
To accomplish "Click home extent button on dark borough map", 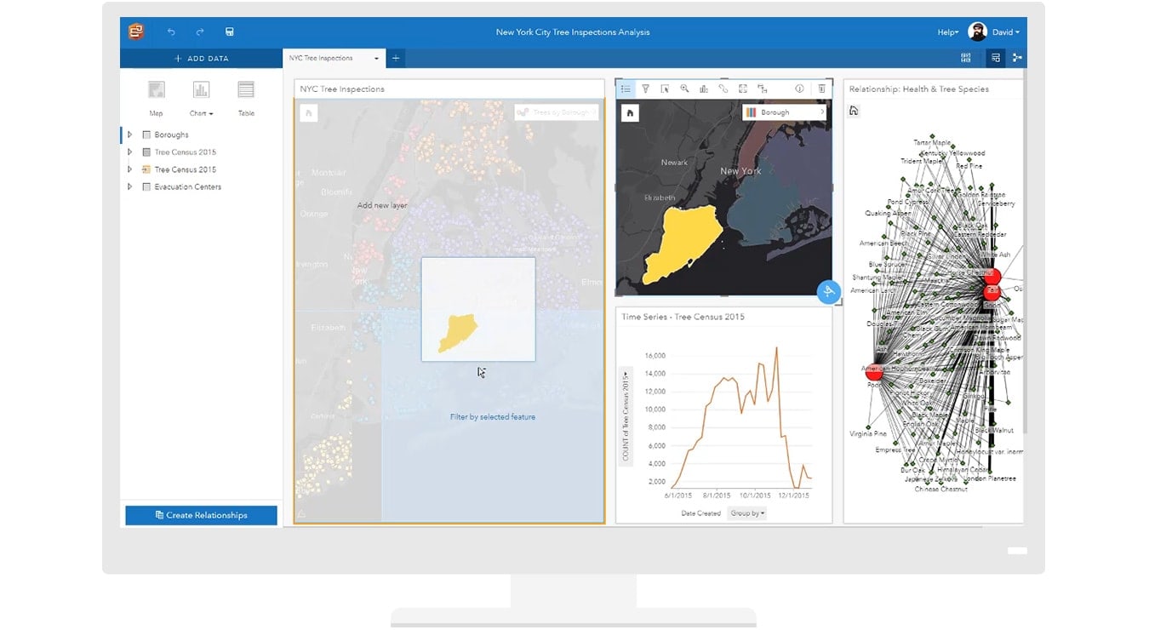I will (x=630, y=112).
